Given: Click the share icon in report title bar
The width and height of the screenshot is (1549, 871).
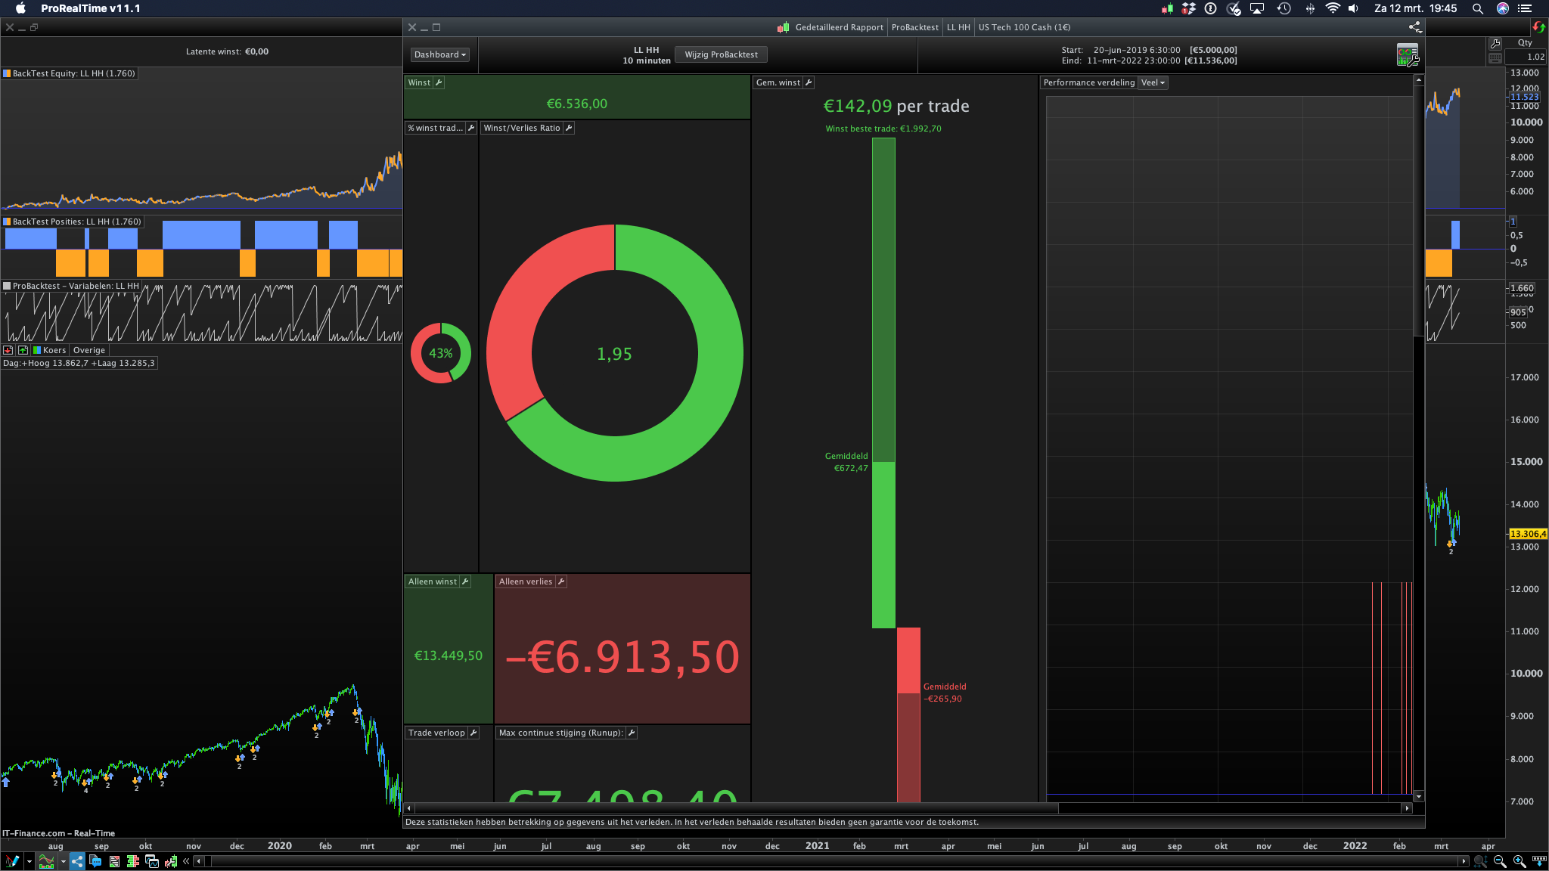Looking at the screenshot, I should point(1414,27).
